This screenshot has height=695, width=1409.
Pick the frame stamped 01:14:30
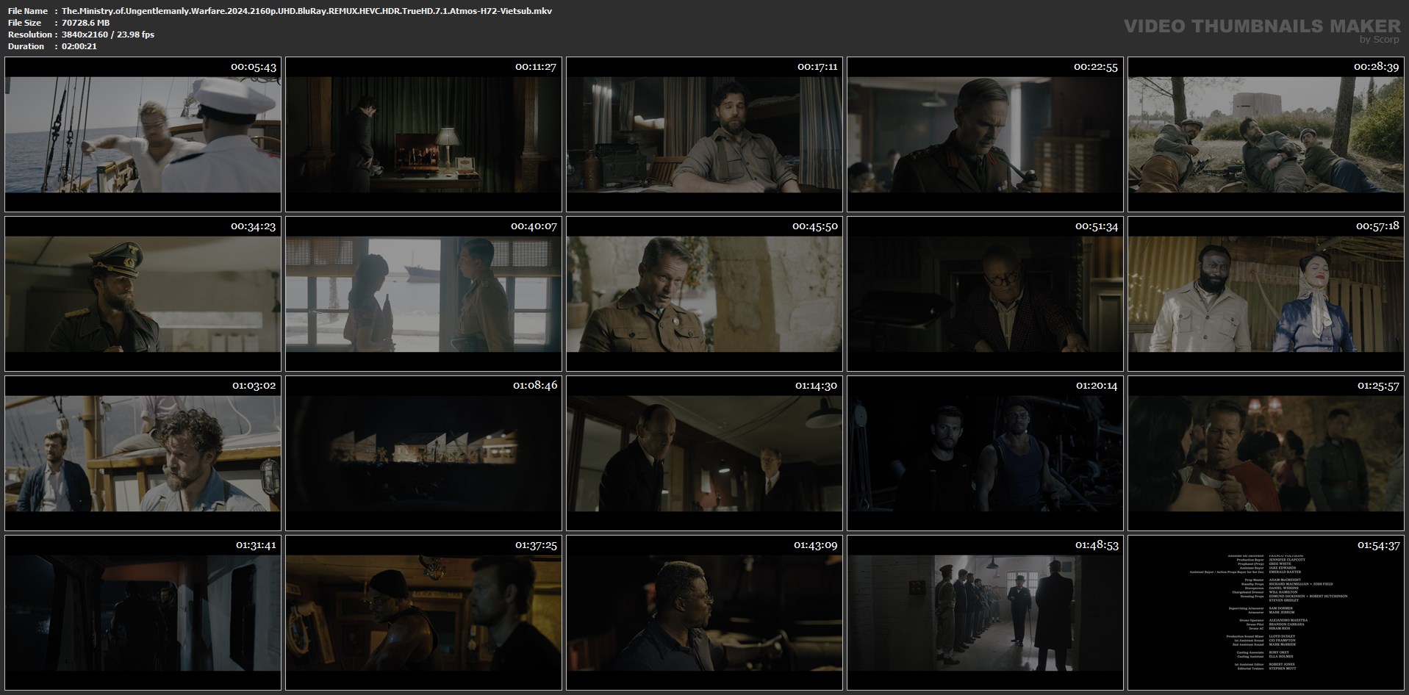tap(704, 453)
